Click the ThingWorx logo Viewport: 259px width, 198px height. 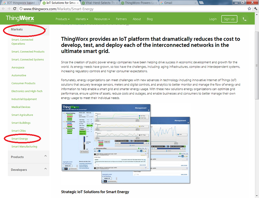pyautogui.click(x=20, y=18)
